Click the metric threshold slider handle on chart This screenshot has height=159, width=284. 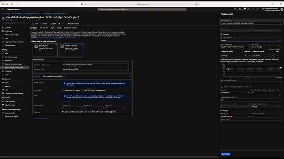click(x=280, y=68)
